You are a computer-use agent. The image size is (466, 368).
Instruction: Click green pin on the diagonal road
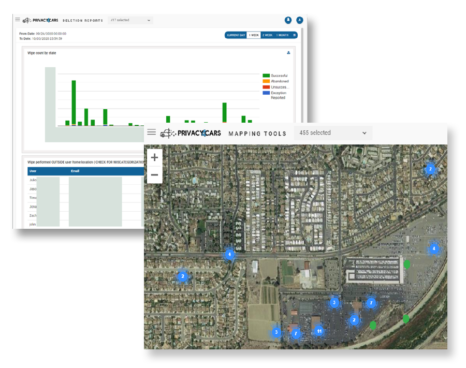click(406, 319)
